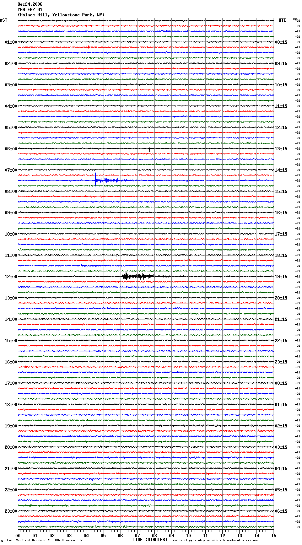
Task: Click the 11:15 UTC time label
Action: (x=281, y=106)
